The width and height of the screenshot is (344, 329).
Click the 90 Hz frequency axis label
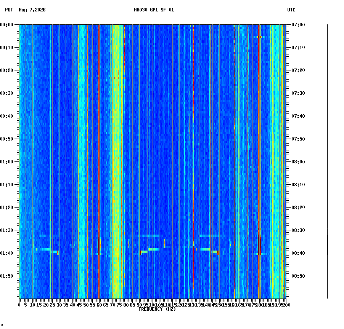tap(139, 305)
